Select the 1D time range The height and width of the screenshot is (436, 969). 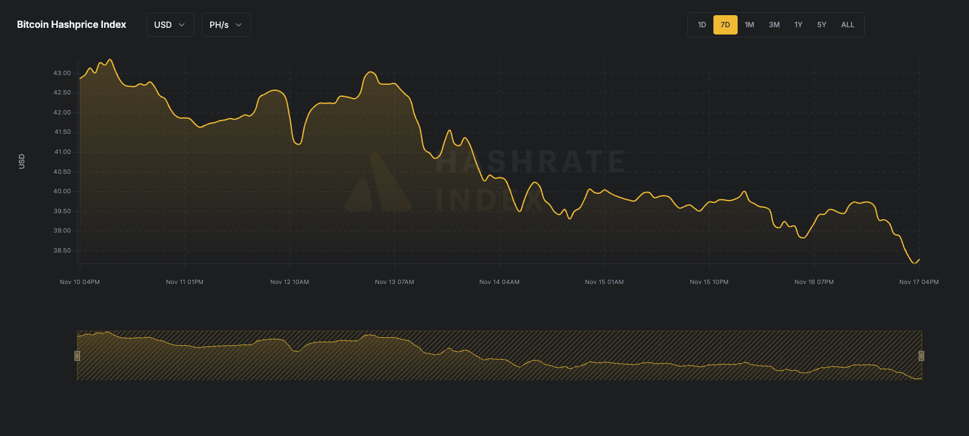pyautogui.click(x=702, y=25)
